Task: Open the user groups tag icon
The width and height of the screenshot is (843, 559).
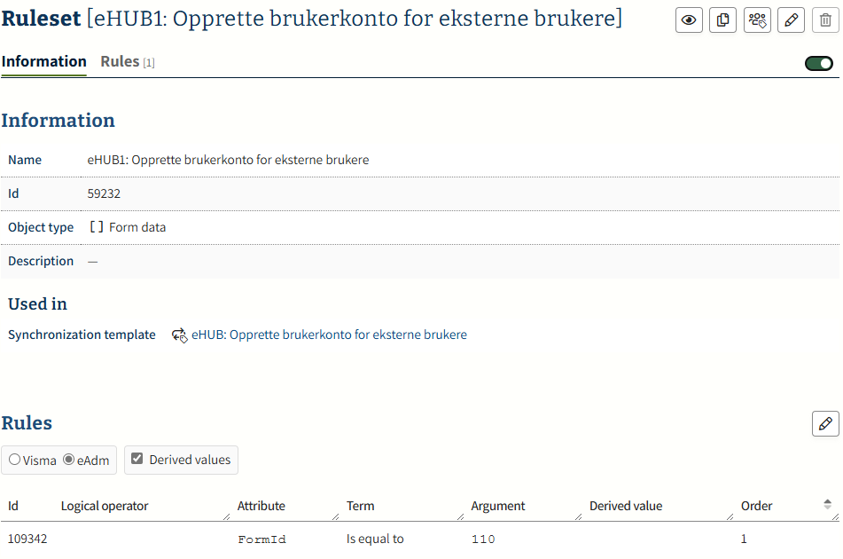Action: 757,20
